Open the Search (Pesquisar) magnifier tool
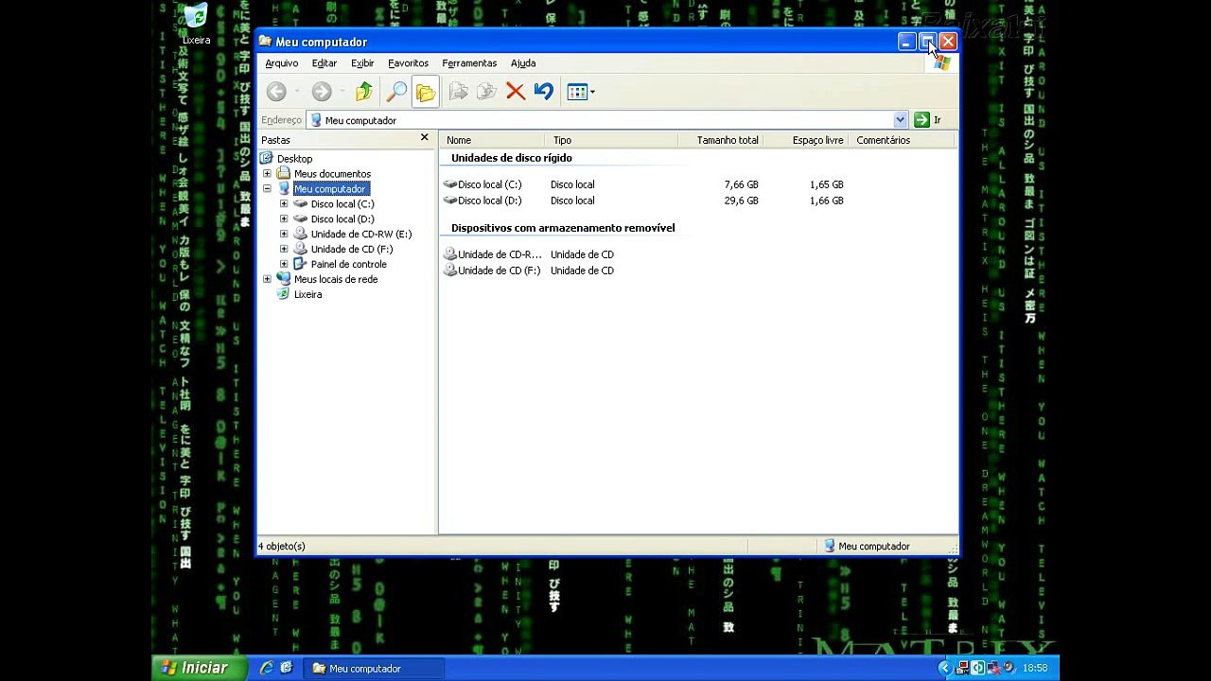The width and height of the screenshot is (1211, 681). coord(396,92)
